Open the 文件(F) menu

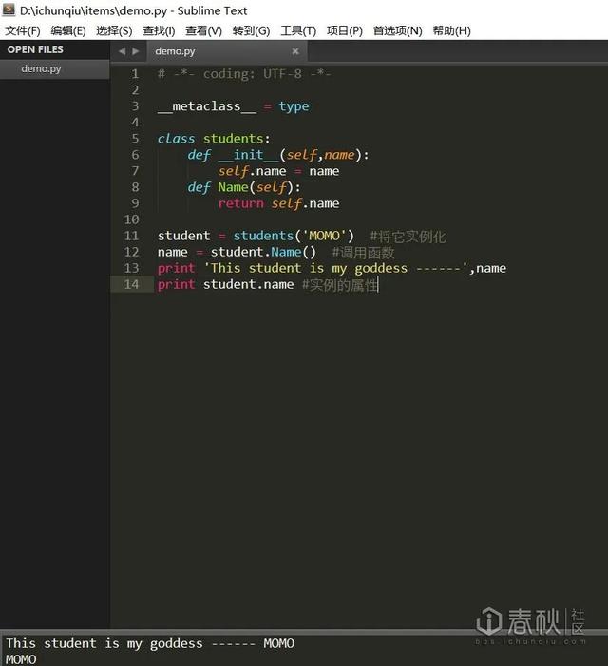click(23, 30)
